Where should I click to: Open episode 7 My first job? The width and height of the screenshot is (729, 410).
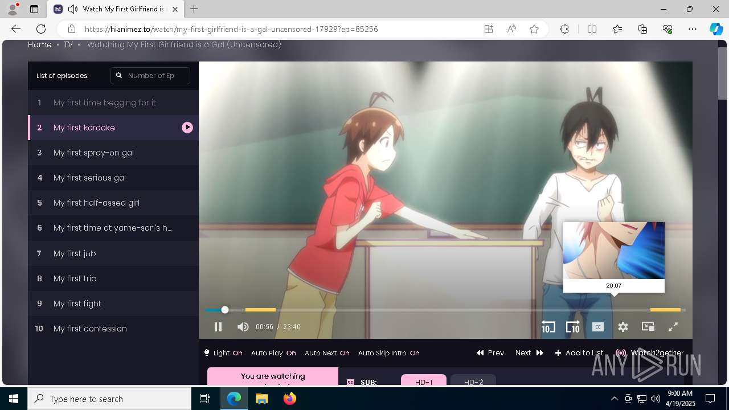(113, 253)
